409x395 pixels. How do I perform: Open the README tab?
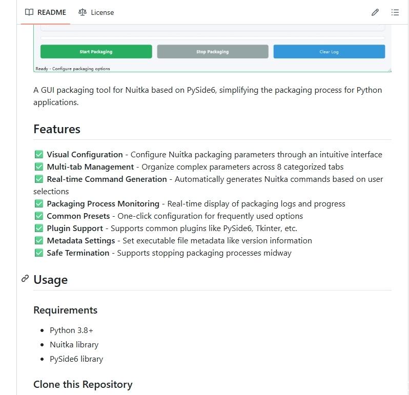tap(46, 12)
